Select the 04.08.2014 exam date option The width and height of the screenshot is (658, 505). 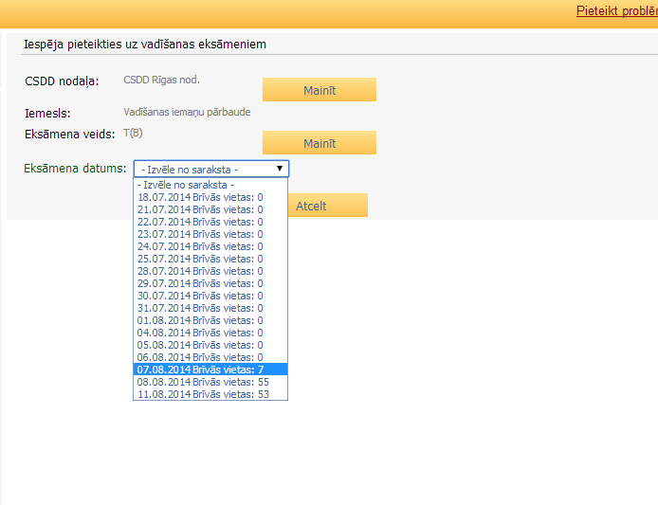210,333
